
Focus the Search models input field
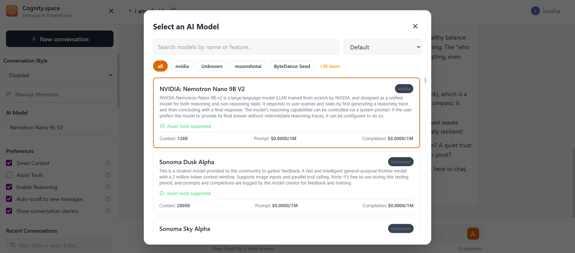click(246, 47)
